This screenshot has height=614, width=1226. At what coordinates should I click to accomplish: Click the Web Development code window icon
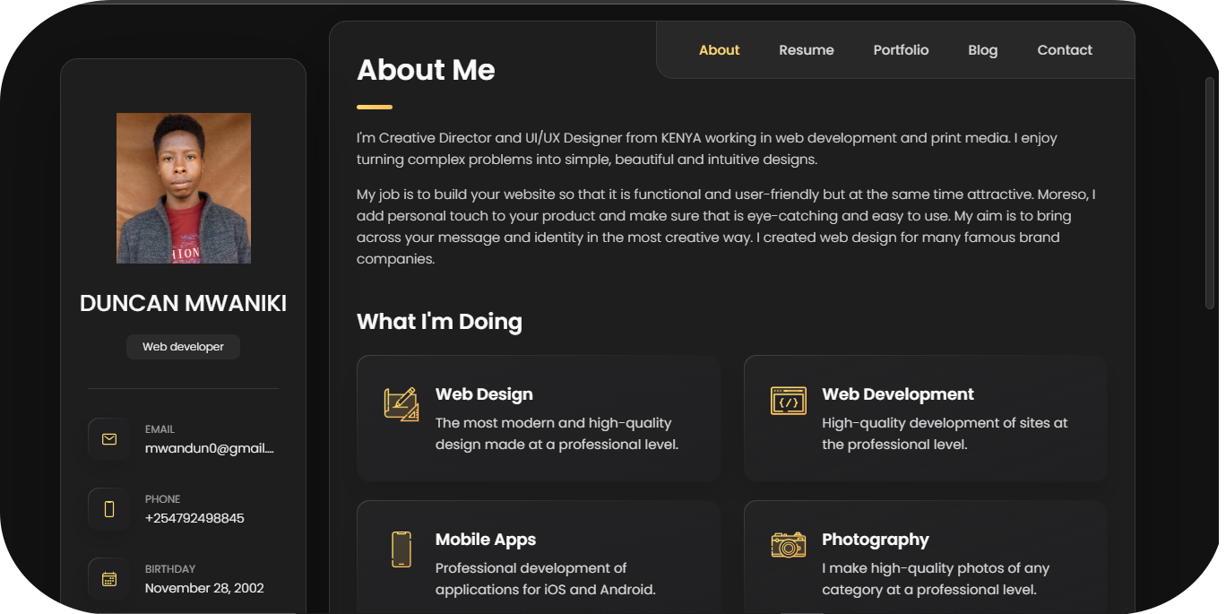pyautogui.click(x=788, y=401)
